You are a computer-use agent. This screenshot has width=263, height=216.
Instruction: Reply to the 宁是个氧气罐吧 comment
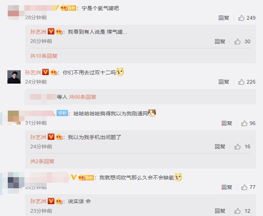tap(224, 18)
